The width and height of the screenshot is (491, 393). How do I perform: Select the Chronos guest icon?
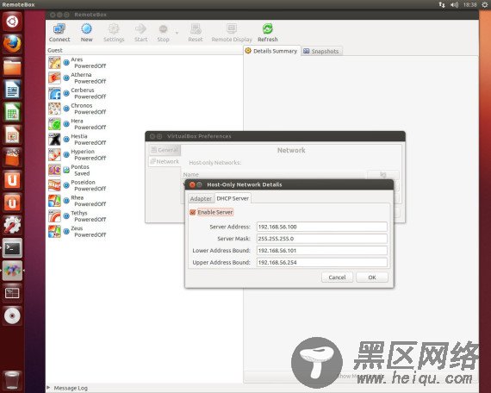pos(54,109)
